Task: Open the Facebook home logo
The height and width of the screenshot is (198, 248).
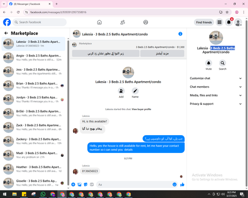Action: (7, 22)
